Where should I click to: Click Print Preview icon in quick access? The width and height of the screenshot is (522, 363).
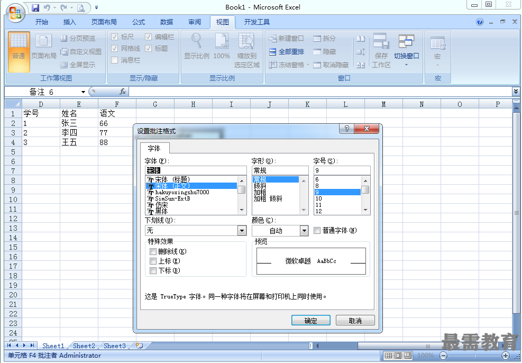(x=81, y=7)
